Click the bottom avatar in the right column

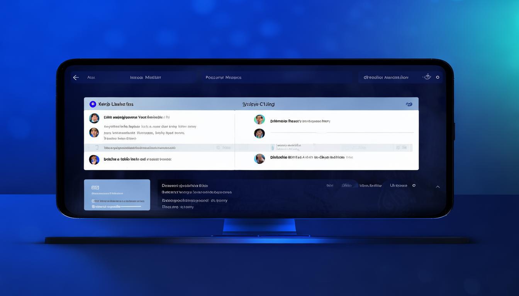tap(259, 158)
